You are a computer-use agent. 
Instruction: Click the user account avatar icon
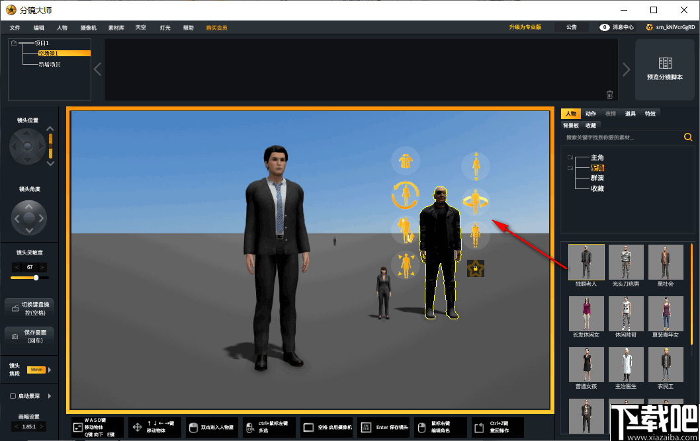pyautogui.click(x=650, y=27)
